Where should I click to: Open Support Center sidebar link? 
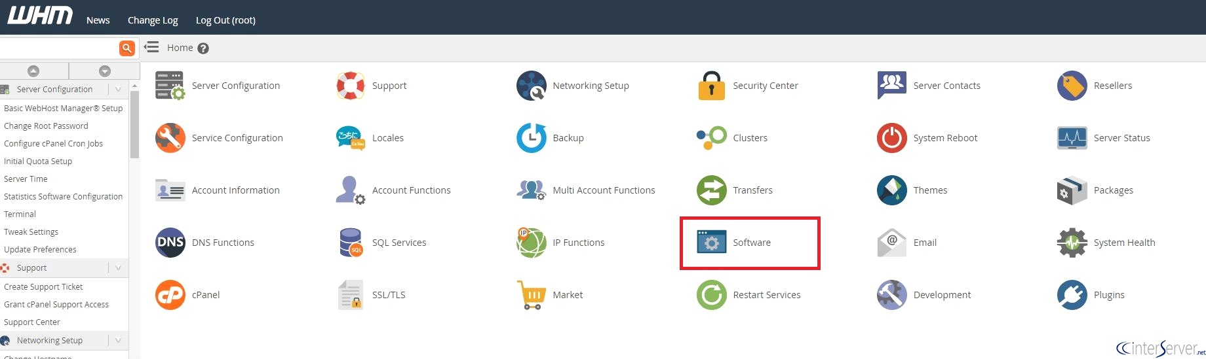(x=31, y=322)
